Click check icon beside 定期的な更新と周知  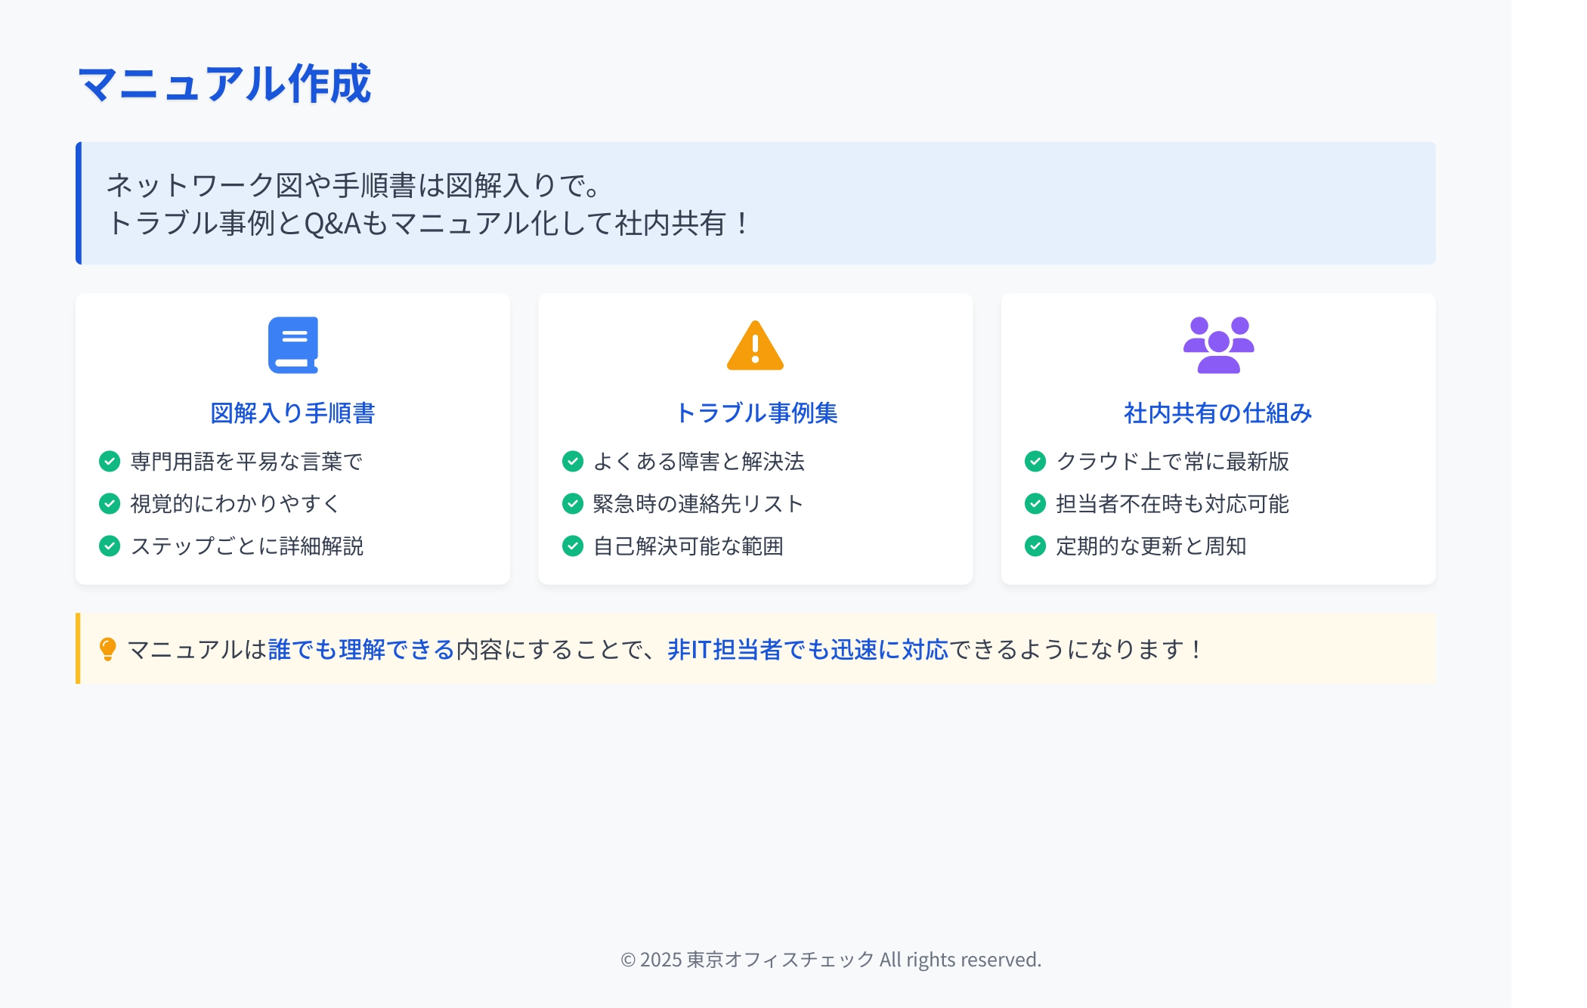click(x=1035, y=546)
